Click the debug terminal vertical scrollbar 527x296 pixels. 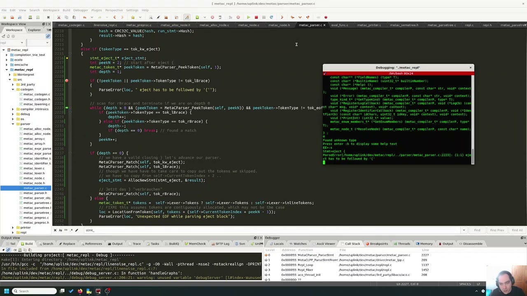(473, 119)
